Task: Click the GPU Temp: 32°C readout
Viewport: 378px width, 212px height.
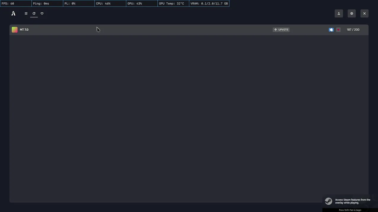Action: point(173,4)
